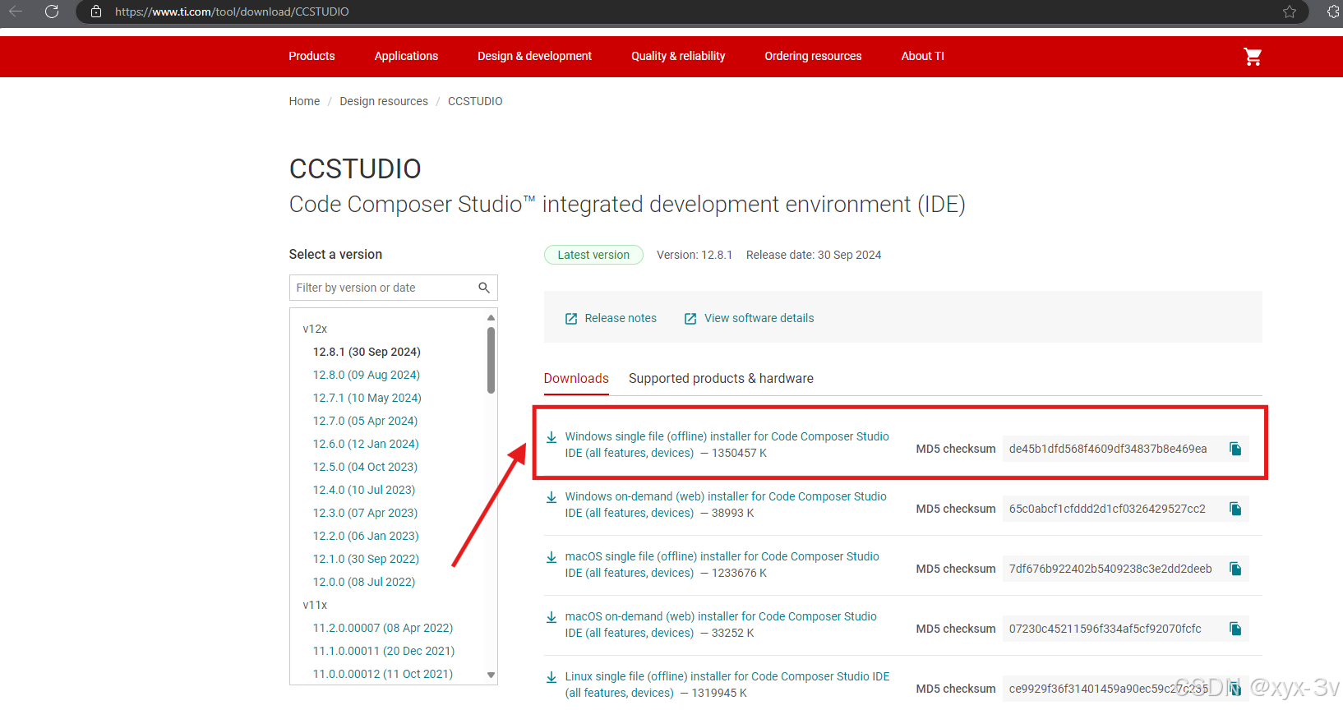Screen dimensions: 1343x710
Task: Copy MD5 checksum 7df676b922402b5409238c3e2dd2deeb
Action: click(x=1235, y=569)
